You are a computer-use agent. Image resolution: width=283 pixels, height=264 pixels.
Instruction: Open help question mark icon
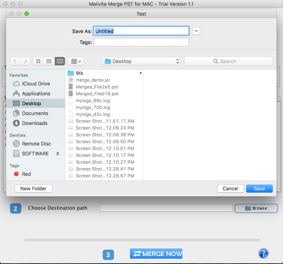click(264, 253)
